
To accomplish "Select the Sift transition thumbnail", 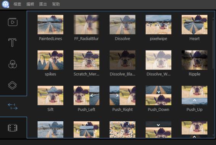I will tap(50, 95).
